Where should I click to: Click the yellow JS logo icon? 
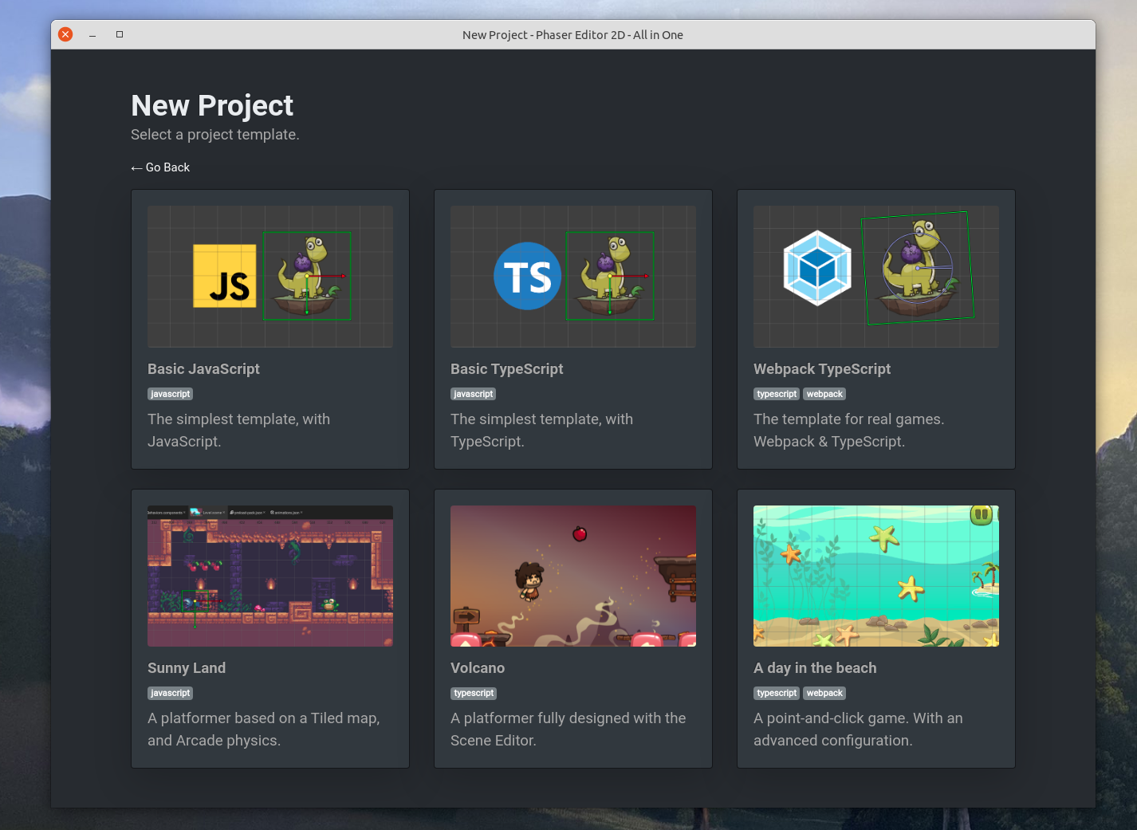tap(225, 276)
